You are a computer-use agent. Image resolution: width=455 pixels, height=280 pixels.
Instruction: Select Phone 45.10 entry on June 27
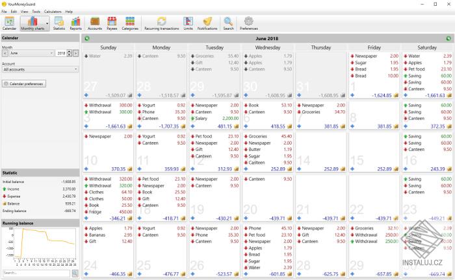point(268,228)
